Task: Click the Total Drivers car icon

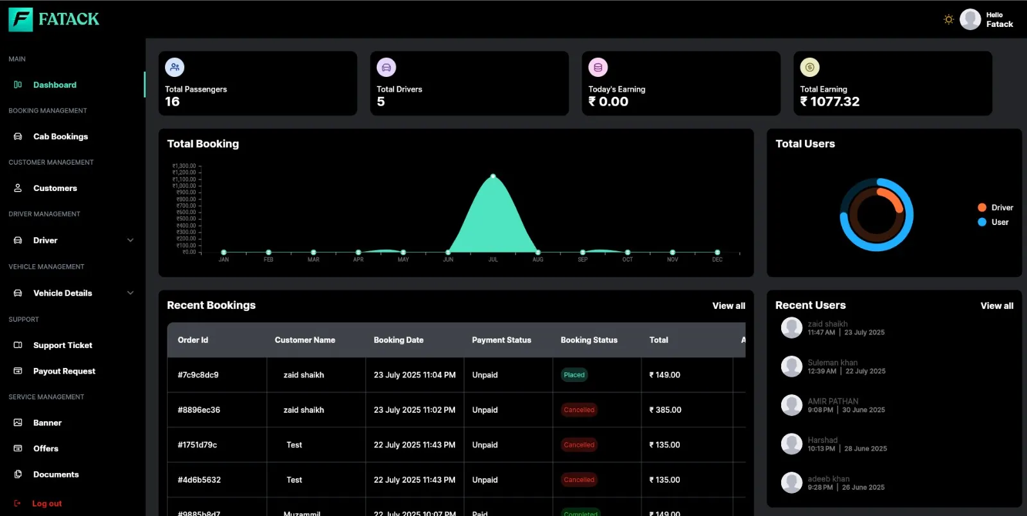Action: [386, 67]
